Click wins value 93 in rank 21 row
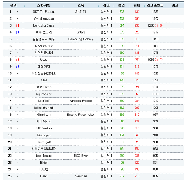Screen dimensions: 185x181 [122, 149]
